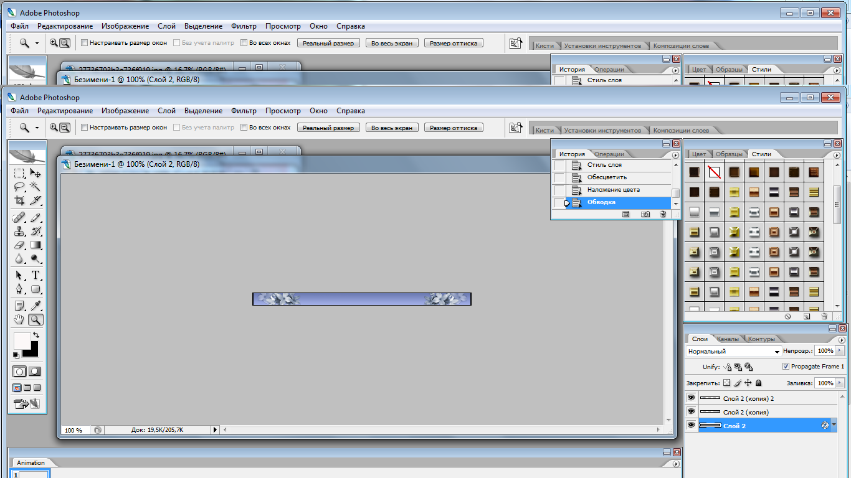Open the 'Непрозр.' opacity slider arrow
Image resolution: width=851 pixels, height=478 pixels.
(x=840, y=351)
